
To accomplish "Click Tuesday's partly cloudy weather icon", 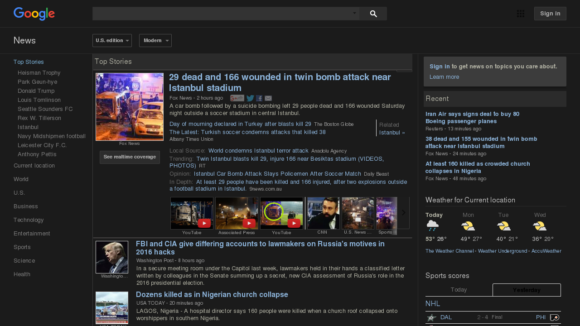I will click(504, 226).
